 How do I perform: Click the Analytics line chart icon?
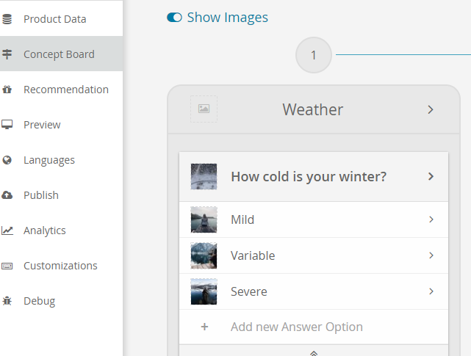[x=7, y=230]
